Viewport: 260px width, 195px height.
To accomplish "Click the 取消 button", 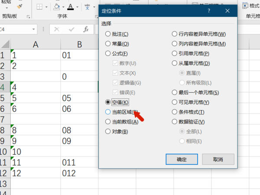I will click(x=218, y=159).
